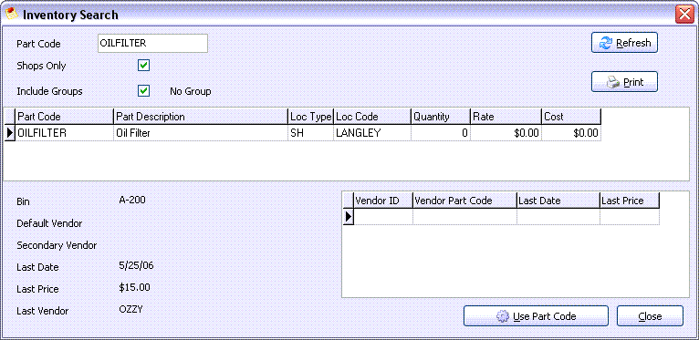Toggle the Include Groups checkbox

pos(143,91)
